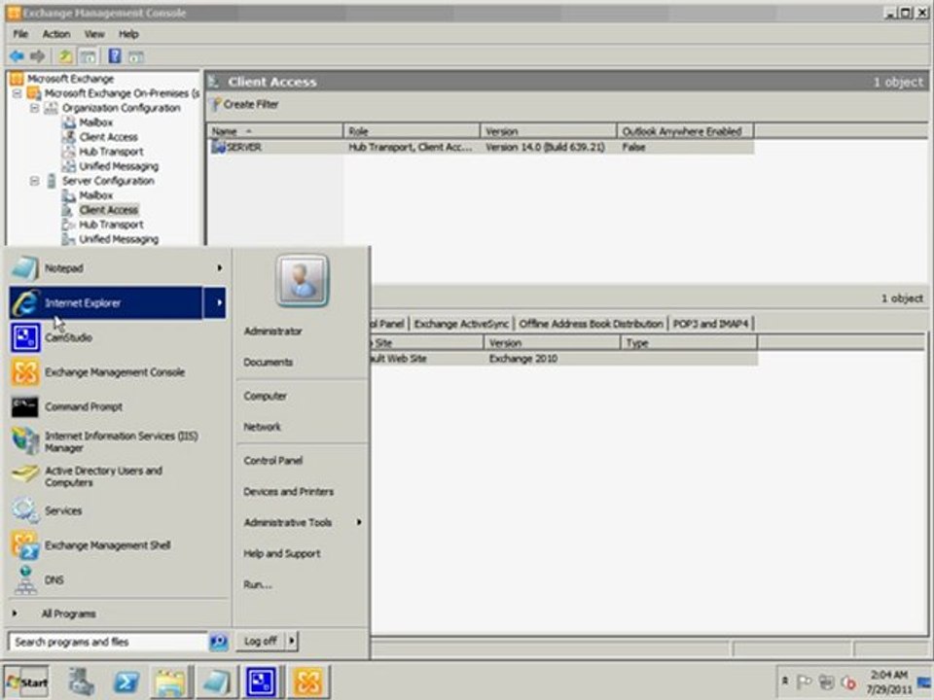934x700 pixels.
Task: Switch to Offline Address Book Distribution tab
Action: (x=591, y=324)
